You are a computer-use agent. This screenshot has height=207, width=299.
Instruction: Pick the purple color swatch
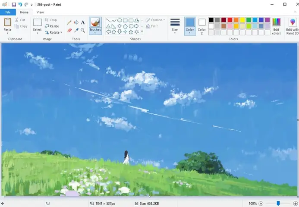click(x=268, y=20)
